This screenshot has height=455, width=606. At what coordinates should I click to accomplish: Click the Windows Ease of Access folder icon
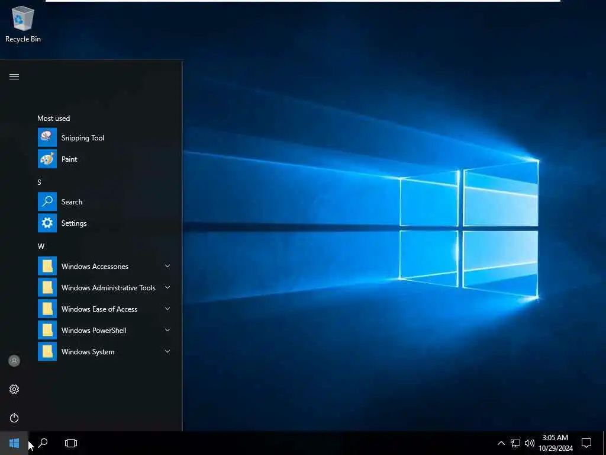[47, 309]
